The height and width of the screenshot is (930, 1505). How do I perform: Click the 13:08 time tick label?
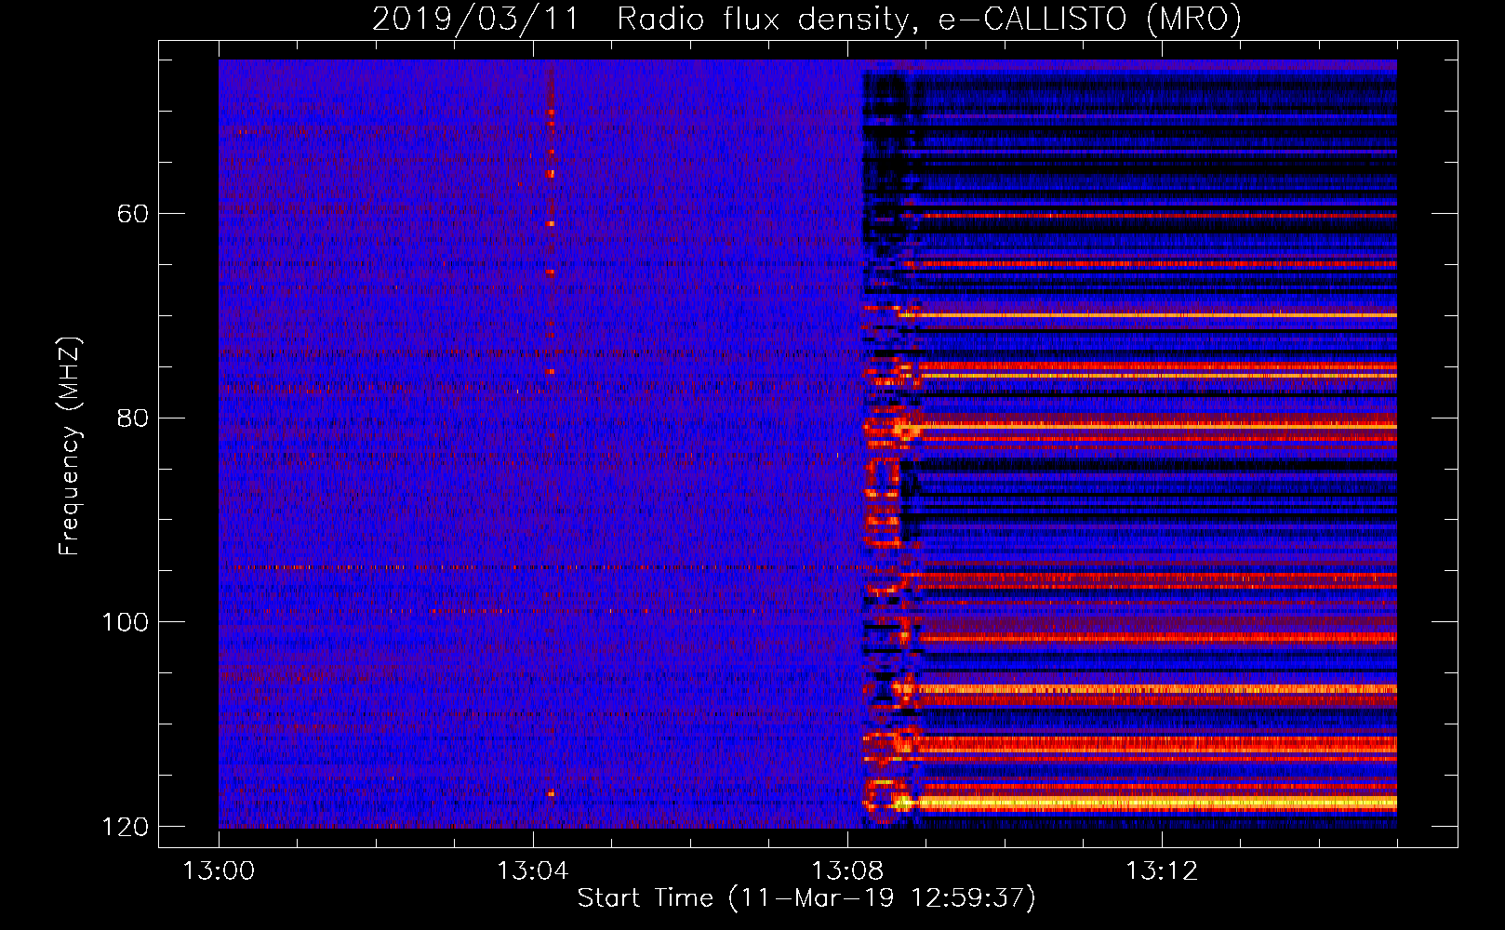pyautogui.click(x=847, y=871)
